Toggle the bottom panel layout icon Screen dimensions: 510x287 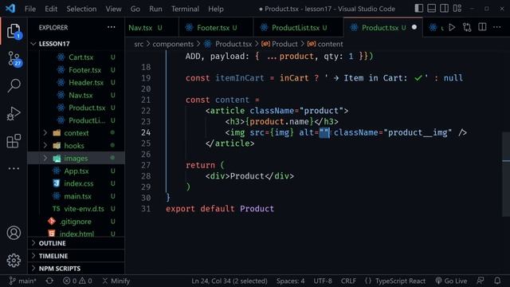pyautogui.click(x=432, y=8)
